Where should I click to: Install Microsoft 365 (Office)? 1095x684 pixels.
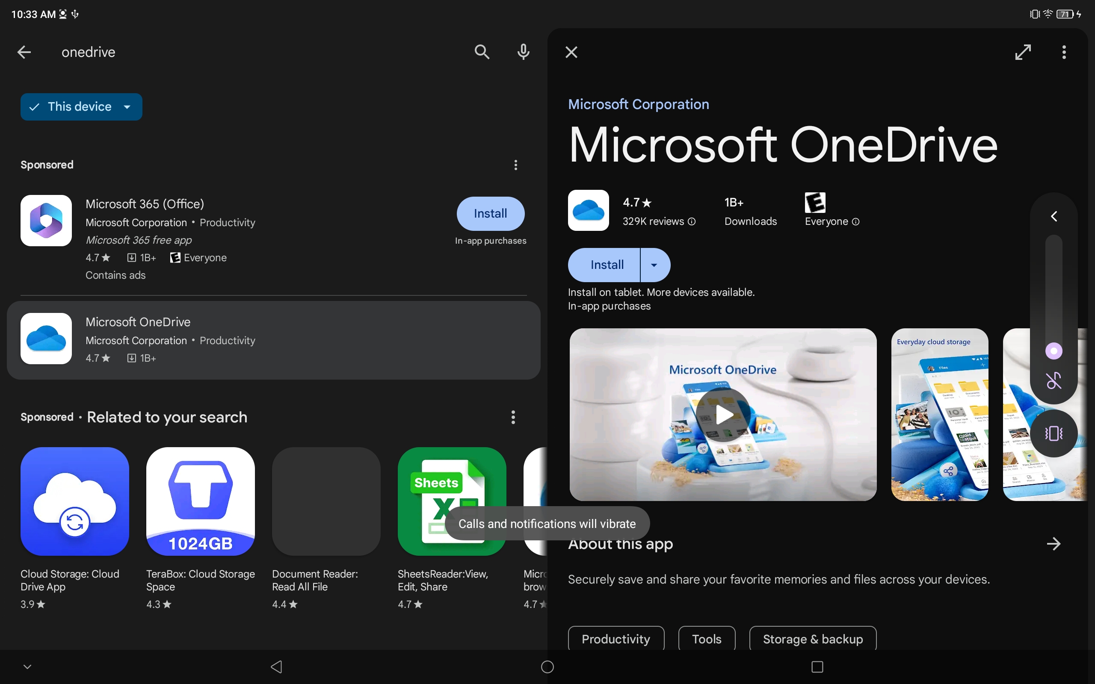tap(491, 213)
